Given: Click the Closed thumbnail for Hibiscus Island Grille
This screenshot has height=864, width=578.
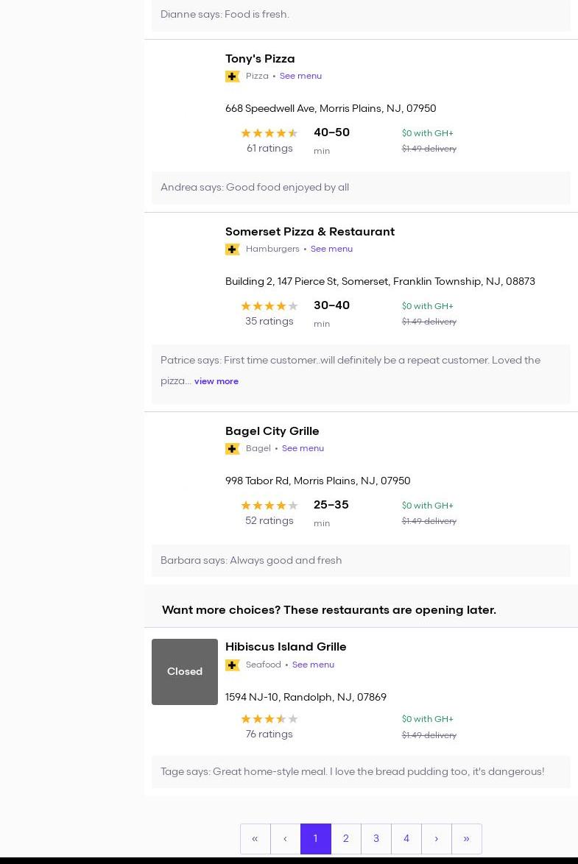Looking at the screenshot, I should click(185, 671).
